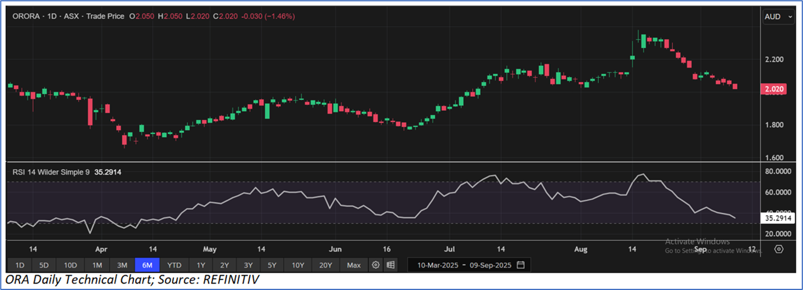Click the RSI 14 Wilder Simple label
The height and width of the screenshot is (290, 803).
pyautogui.click(x=51, y=172)
